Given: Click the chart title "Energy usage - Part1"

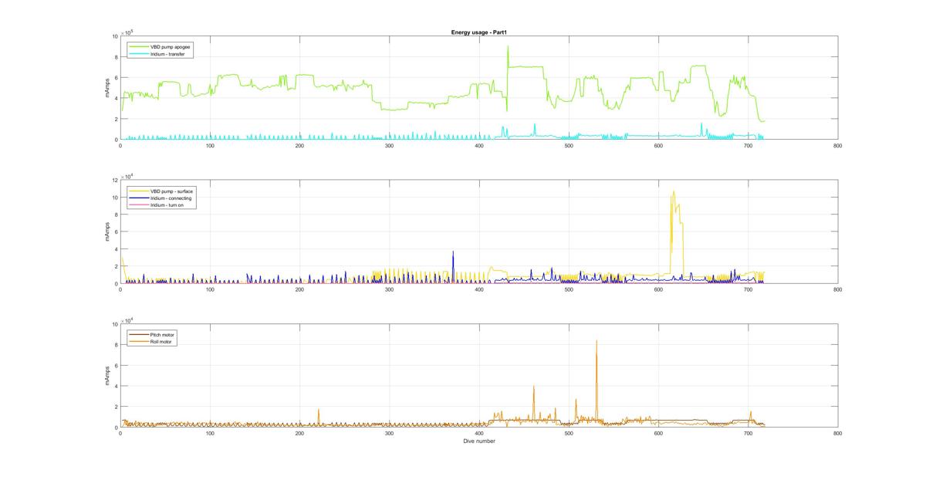Looking at the screenshot, I should pyautogui.click(x=478, y=32).
